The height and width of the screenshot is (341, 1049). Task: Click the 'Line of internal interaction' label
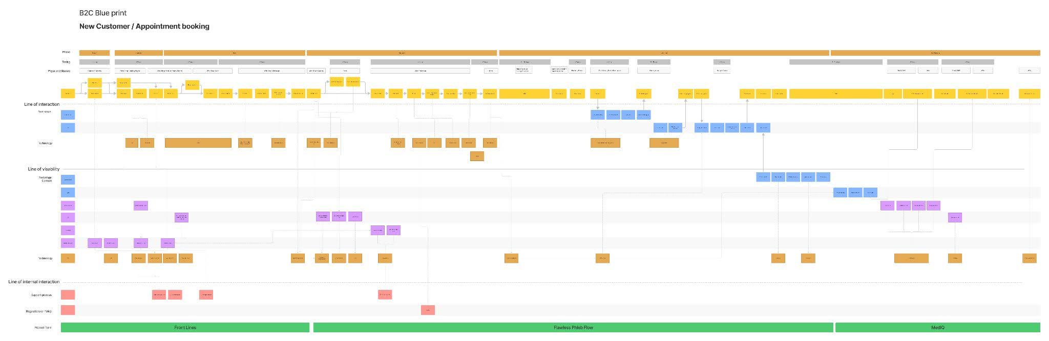pyautogui.click(x=34, y=282)
